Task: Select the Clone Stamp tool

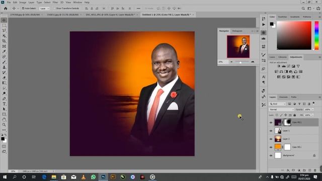Action: click(x=4, y=67)
